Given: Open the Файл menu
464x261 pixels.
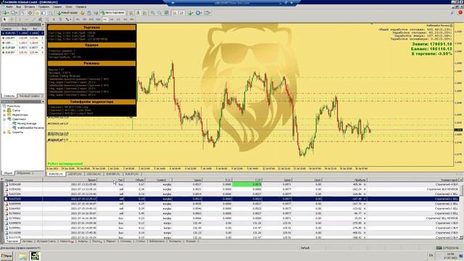Looking at the screenshot, I should (x=9, y=7).
